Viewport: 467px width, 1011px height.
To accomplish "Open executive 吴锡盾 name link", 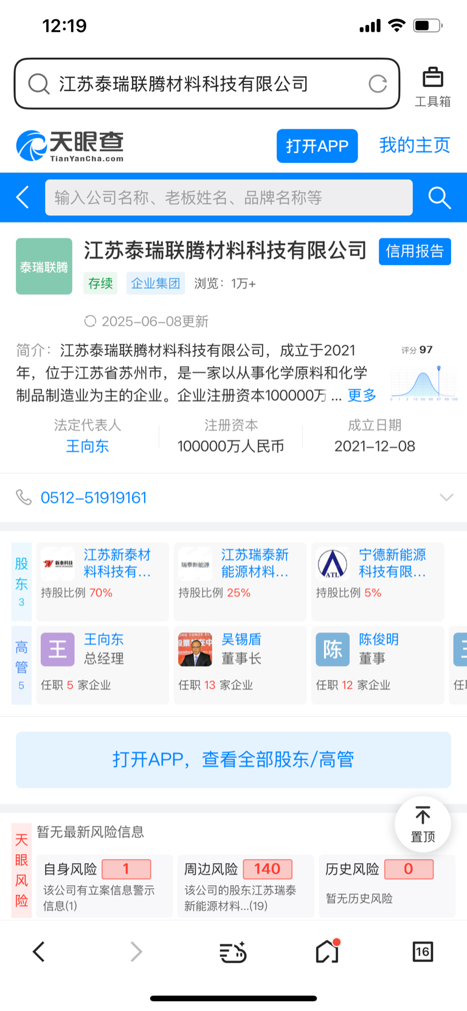I will coord(241,639).
